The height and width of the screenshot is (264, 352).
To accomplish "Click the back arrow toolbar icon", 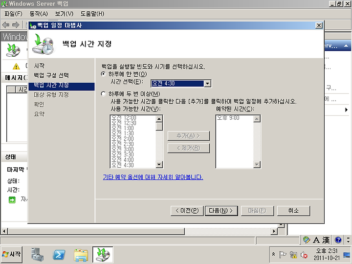I will [x=6, y=25].
